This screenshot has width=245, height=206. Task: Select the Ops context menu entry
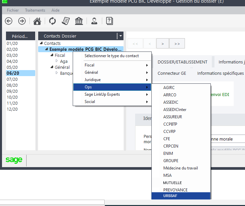(x=112, y=87)
